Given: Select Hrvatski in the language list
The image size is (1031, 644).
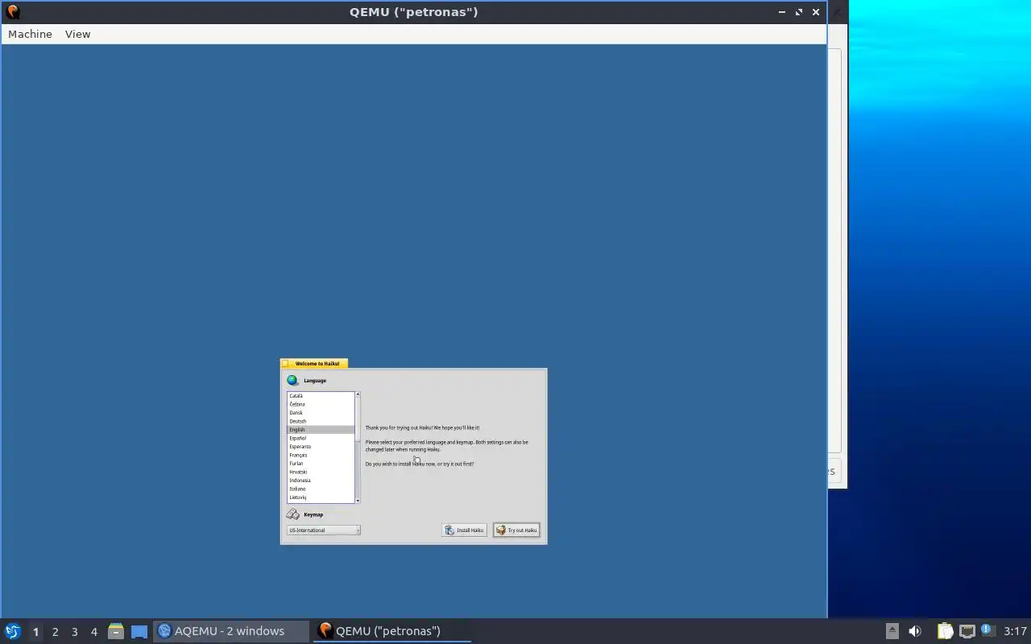Looking at the screenshot, I should pyautogui.click(x=321, y=472).
